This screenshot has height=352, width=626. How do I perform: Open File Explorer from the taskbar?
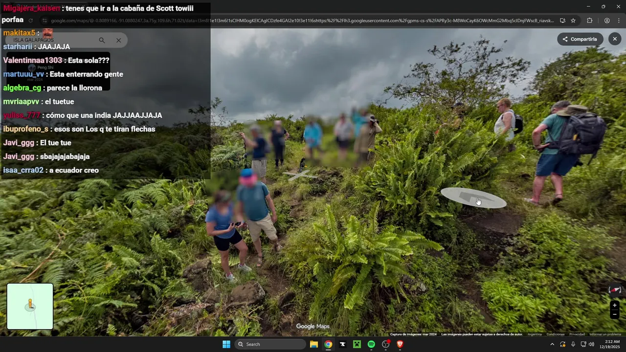(x=314, y=344)
